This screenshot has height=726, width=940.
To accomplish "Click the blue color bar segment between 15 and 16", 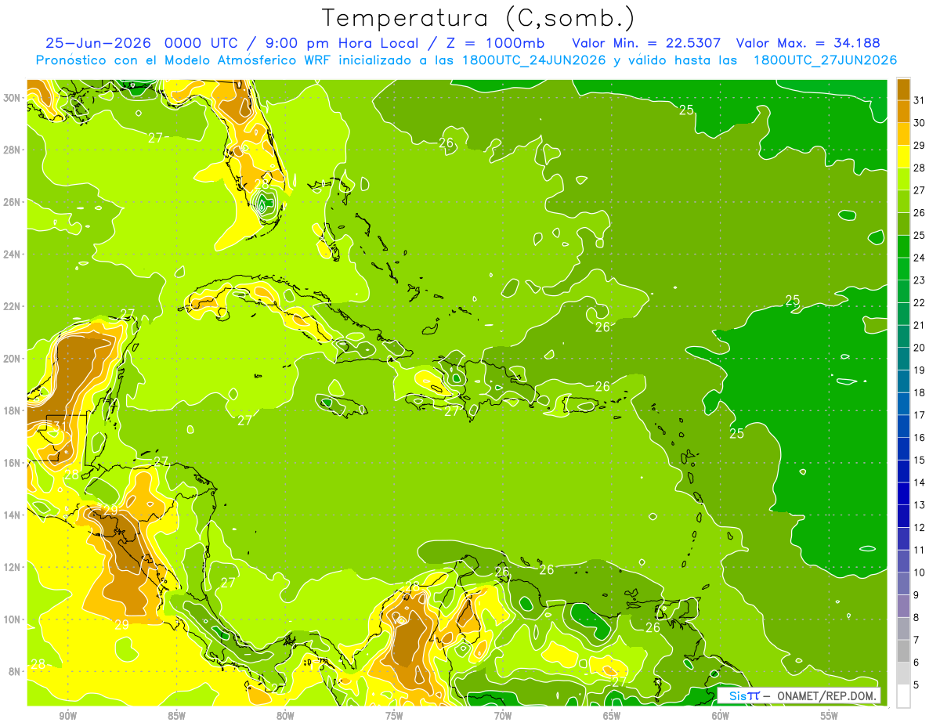I will coord(903,449).
